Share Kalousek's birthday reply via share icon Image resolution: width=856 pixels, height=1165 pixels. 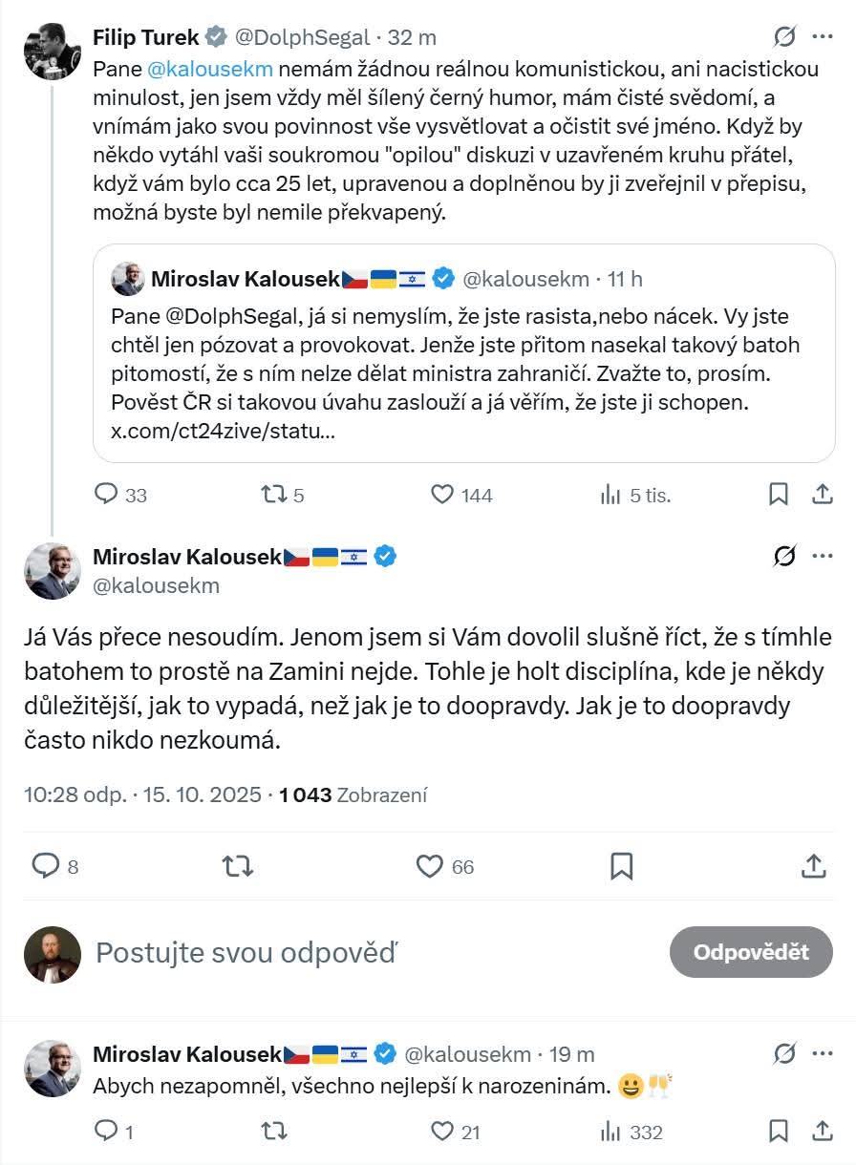click(x=824, y=1132)
